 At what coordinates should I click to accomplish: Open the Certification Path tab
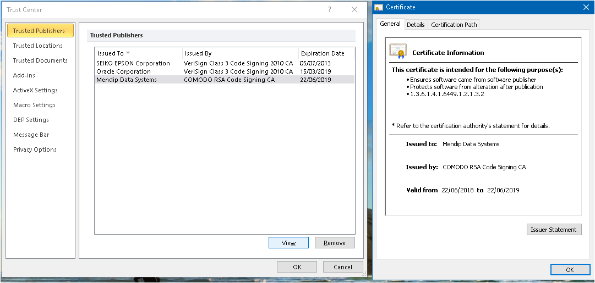tap(454, 25)
